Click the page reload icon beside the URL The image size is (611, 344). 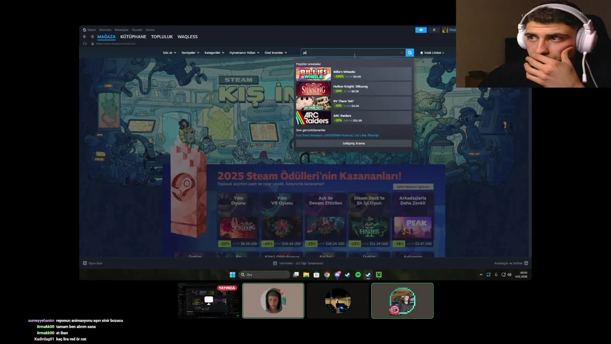click(x=85, y=43)
